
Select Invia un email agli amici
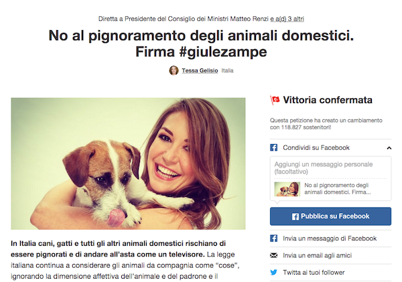click(330, 255)
